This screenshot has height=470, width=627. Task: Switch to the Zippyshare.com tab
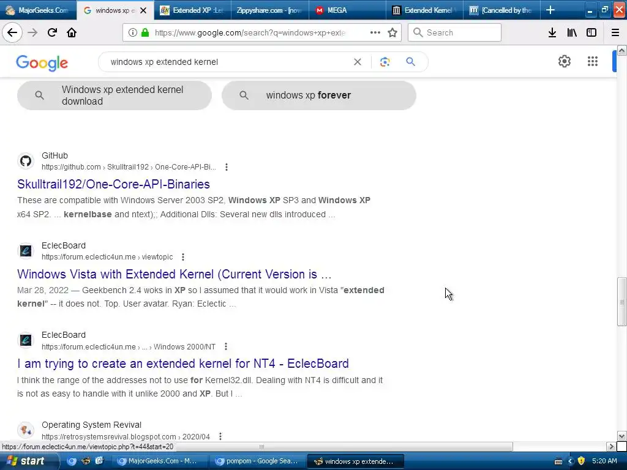[269, 10]
